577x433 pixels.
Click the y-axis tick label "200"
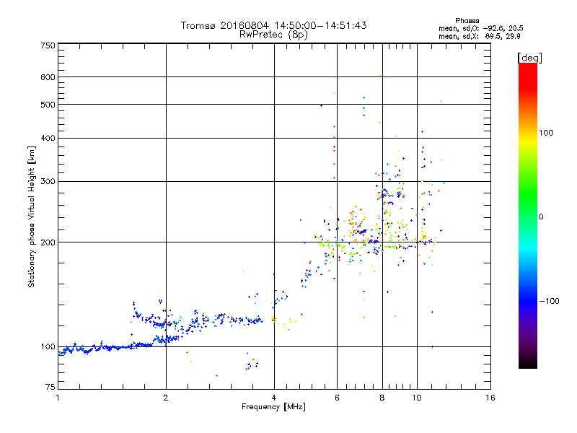[48, 242]
